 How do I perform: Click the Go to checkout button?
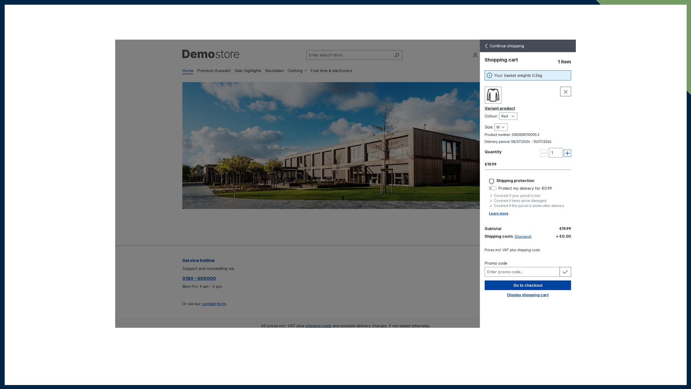[x=528, y=285]
